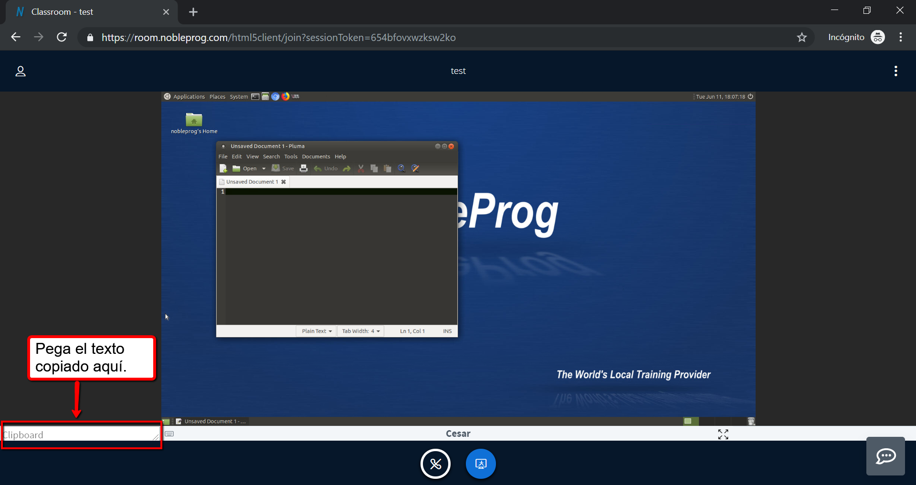Click the Find and Replace icon
This screenshot has height=485, width=916.
pyautogui.click(x=415, y=168)
